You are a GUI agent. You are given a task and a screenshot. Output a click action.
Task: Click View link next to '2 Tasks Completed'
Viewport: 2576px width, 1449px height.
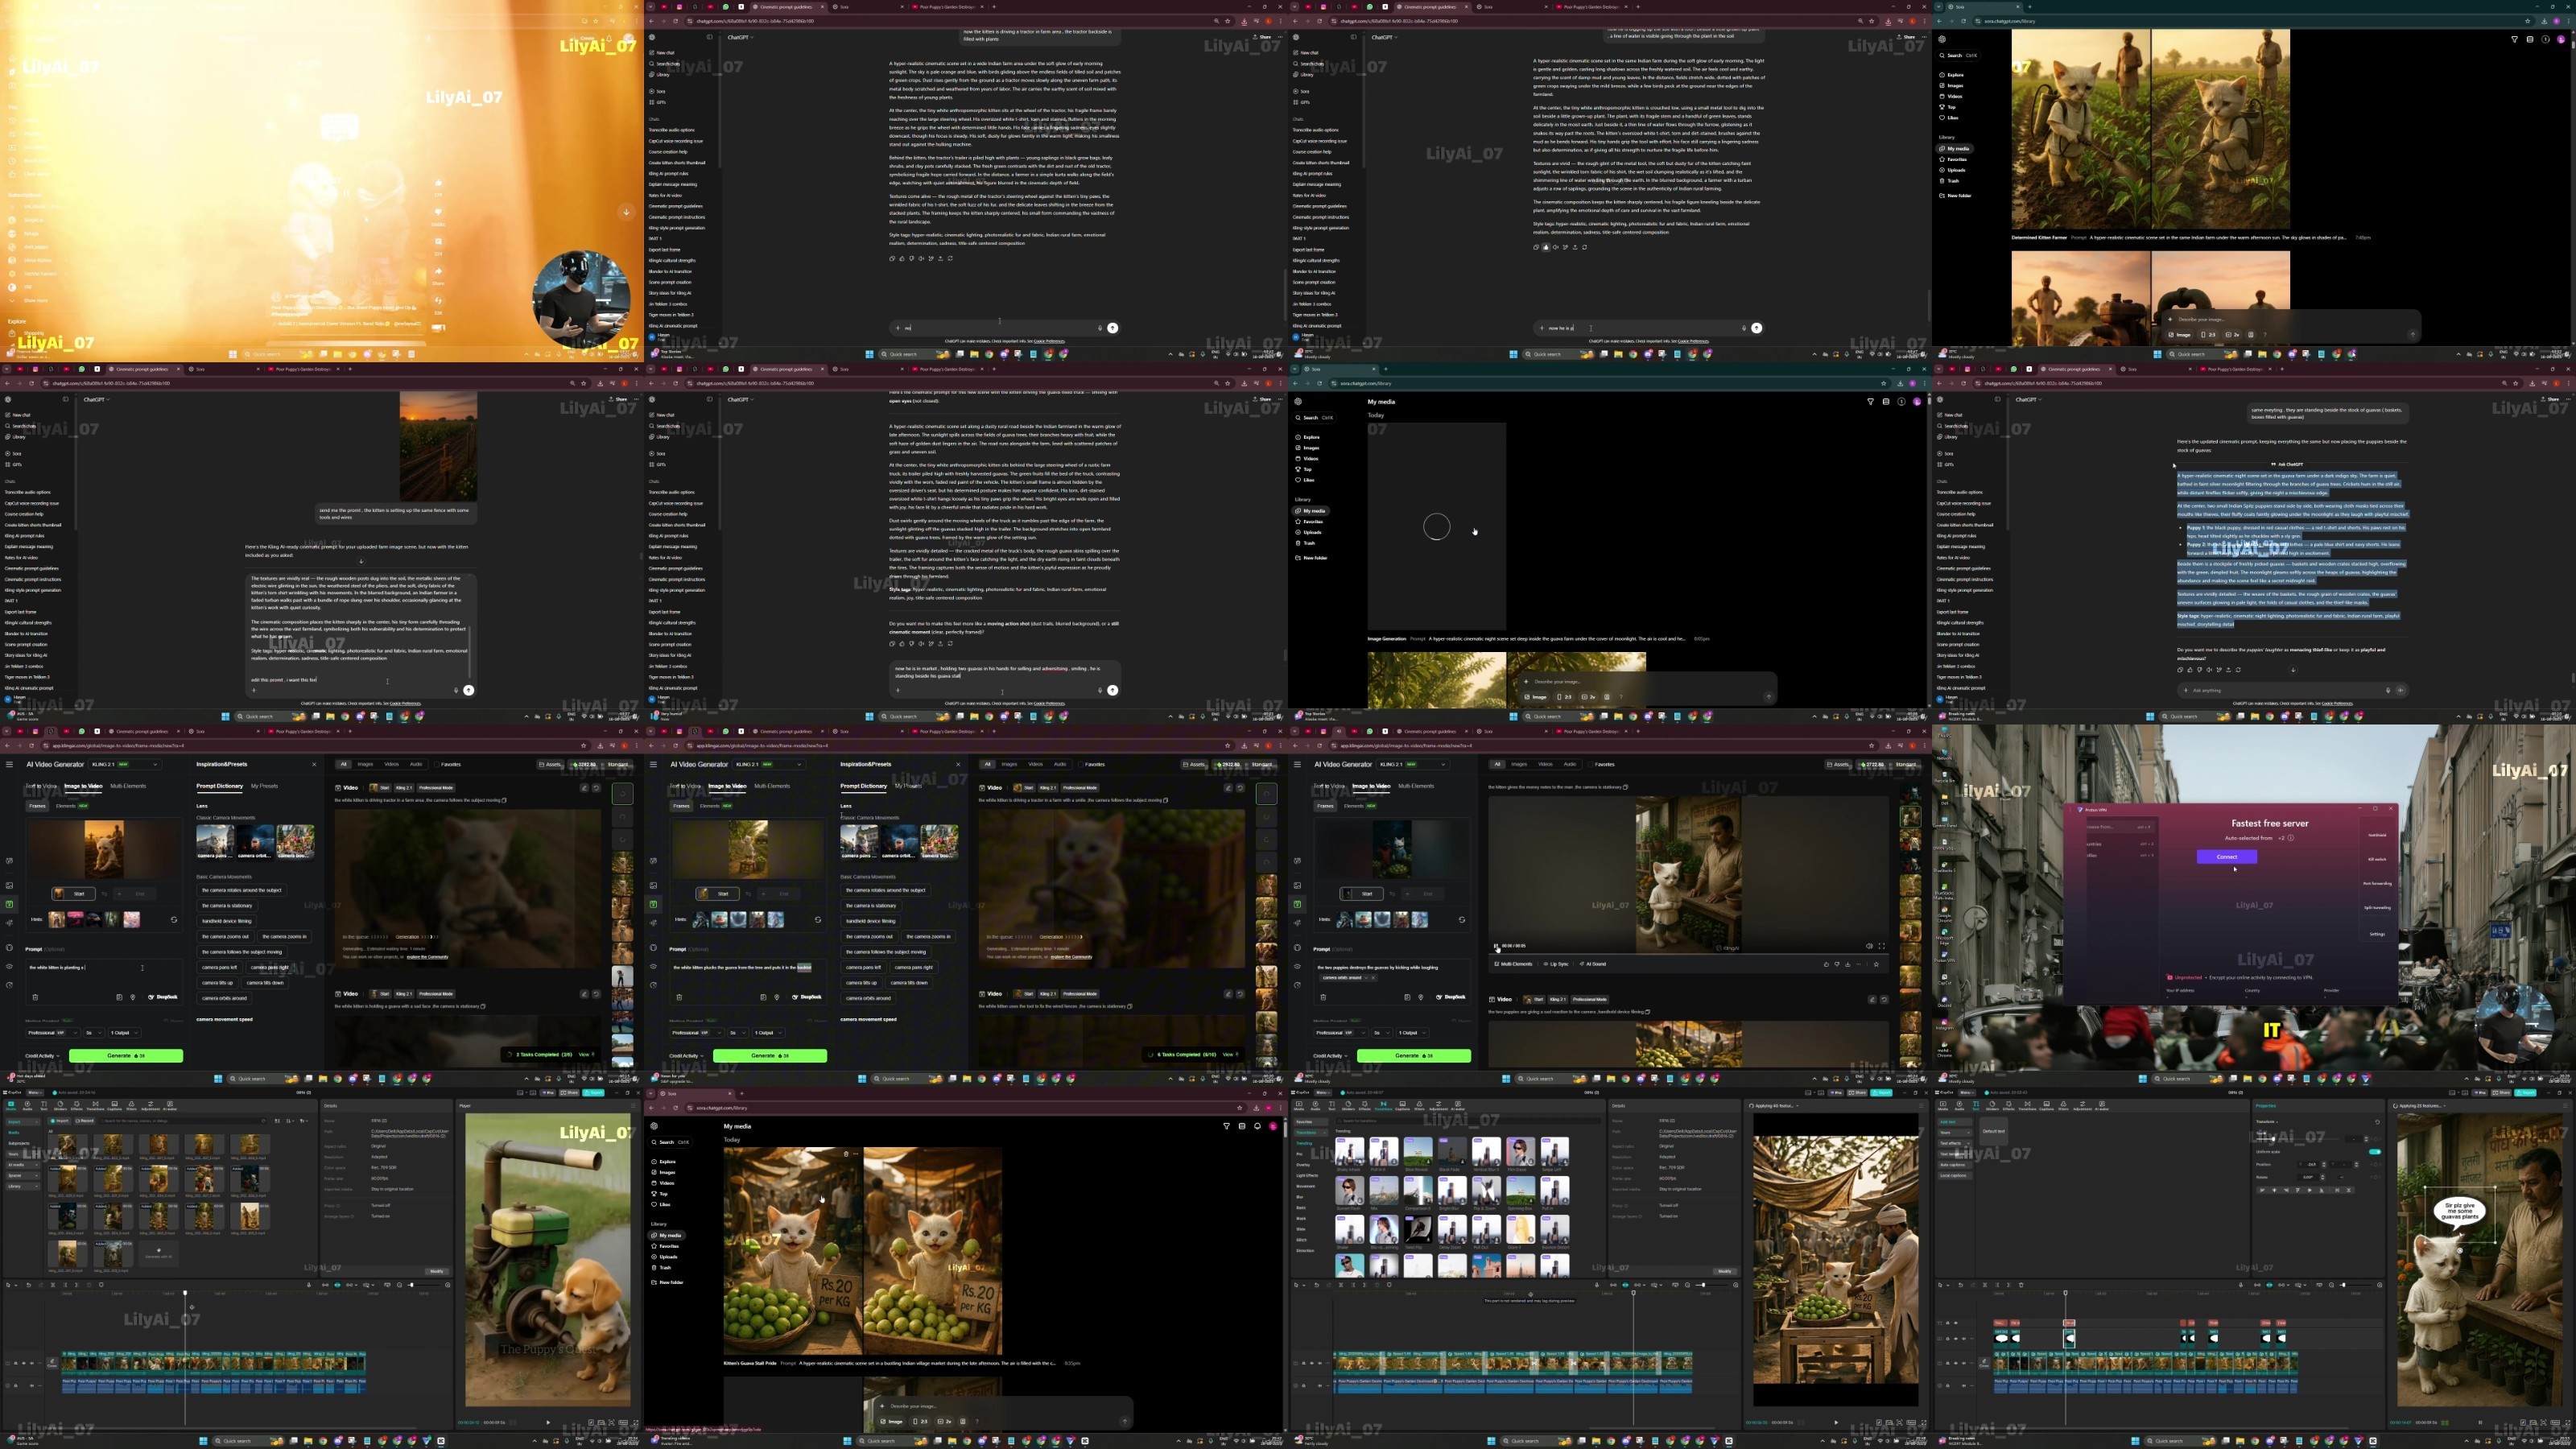pyautogui.click(x=585, y=1054)
